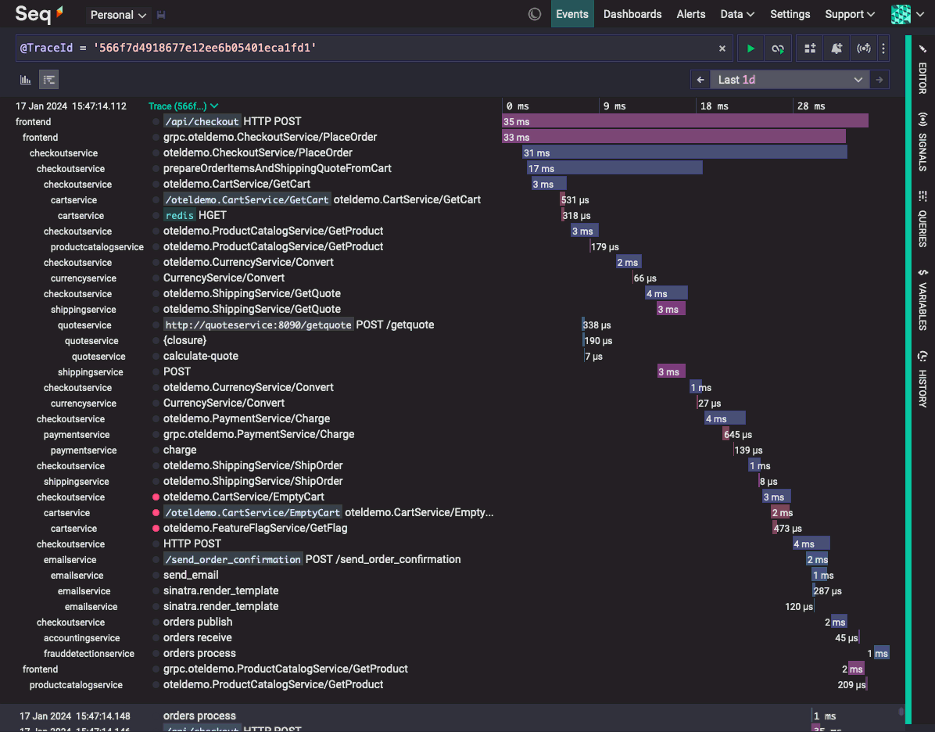Select the charge span under paymentservice
The image size is (935, 732).
click(180, 450)
